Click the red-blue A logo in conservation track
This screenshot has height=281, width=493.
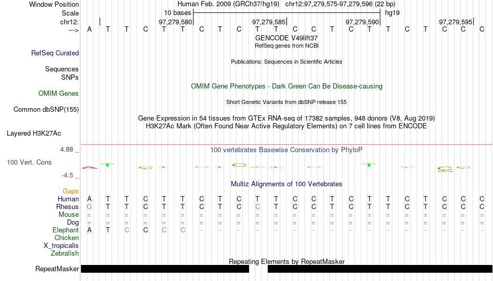coord(90,168)
